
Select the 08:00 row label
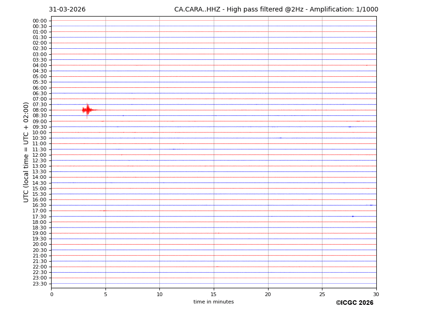(x=40, y=110)
